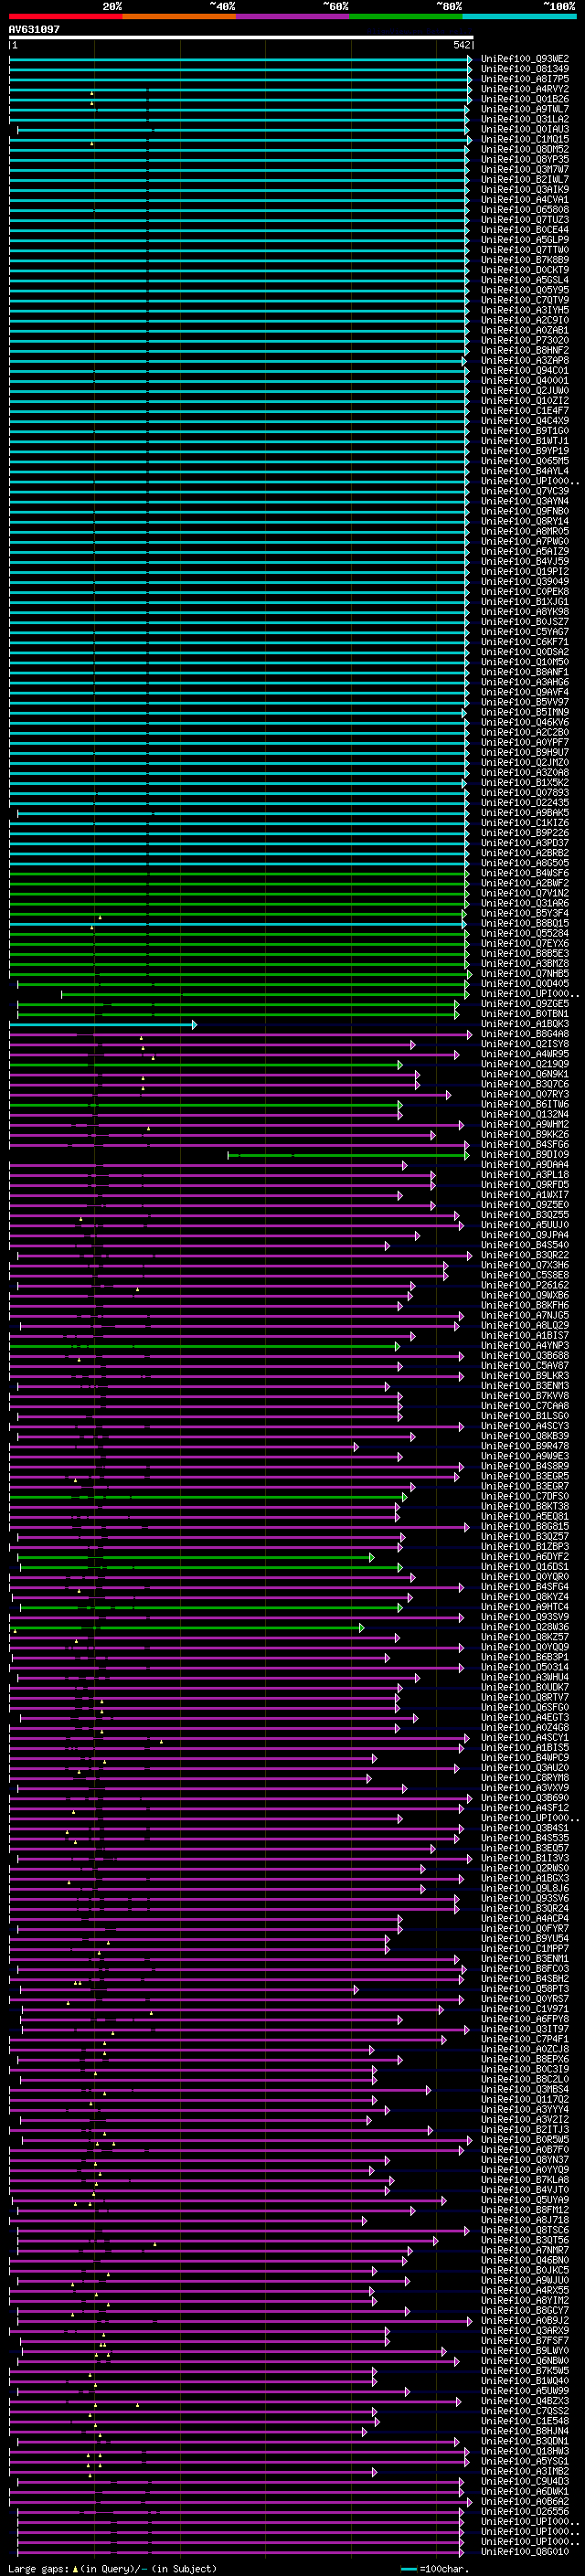Open hit UniRef100_Q2ISY8

coord(525,1044)
